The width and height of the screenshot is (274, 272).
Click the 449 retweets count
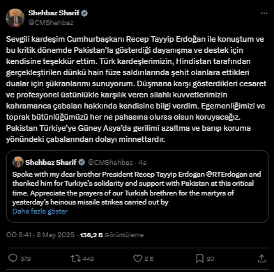pos(89,259)
